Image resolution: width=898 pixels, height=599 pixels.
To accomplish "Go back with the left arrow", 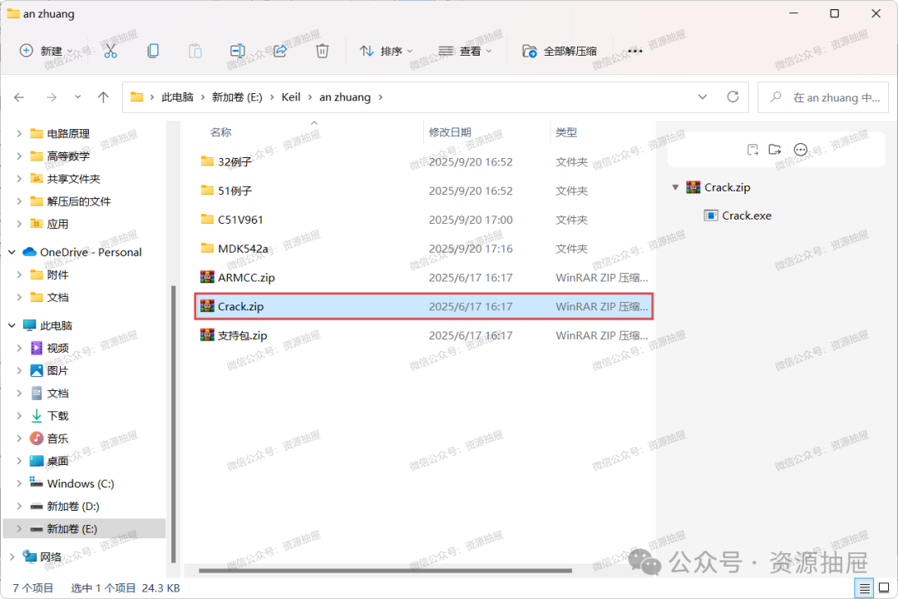I will [19, 97].
